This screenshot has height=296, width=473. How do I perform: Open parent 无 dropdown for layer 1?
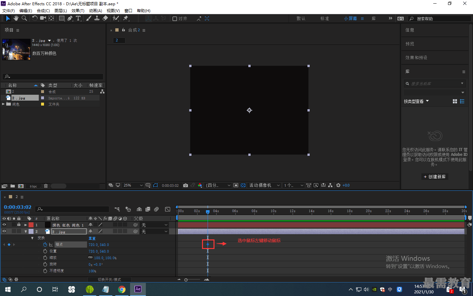(154, 225)
